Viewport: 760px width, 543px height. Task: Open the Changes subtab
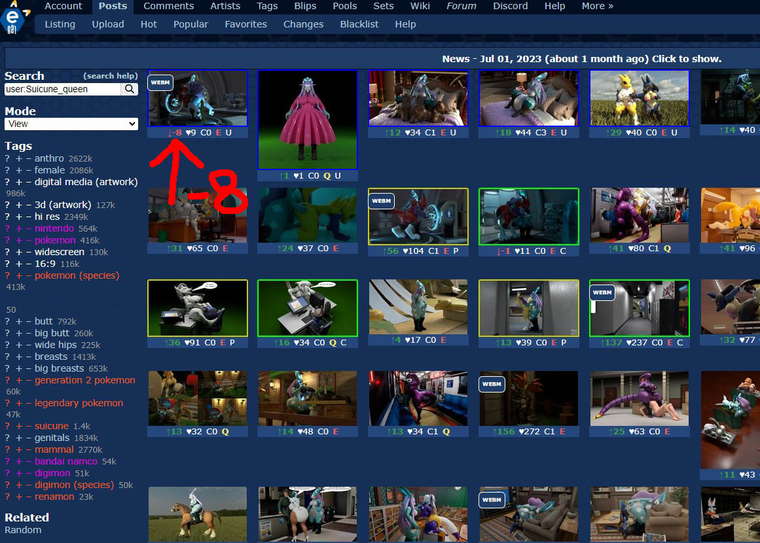304,24
